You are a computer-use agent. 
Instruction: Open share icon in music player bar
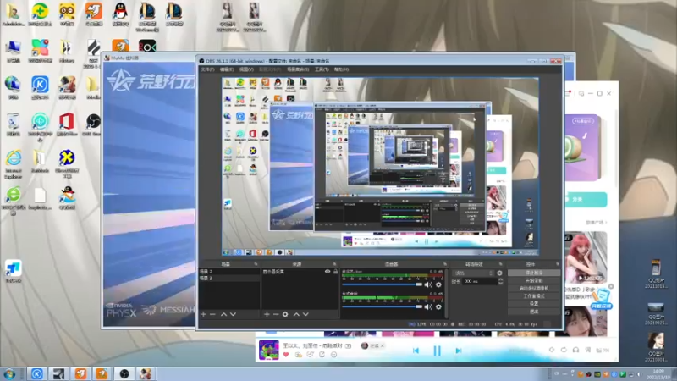322,355
